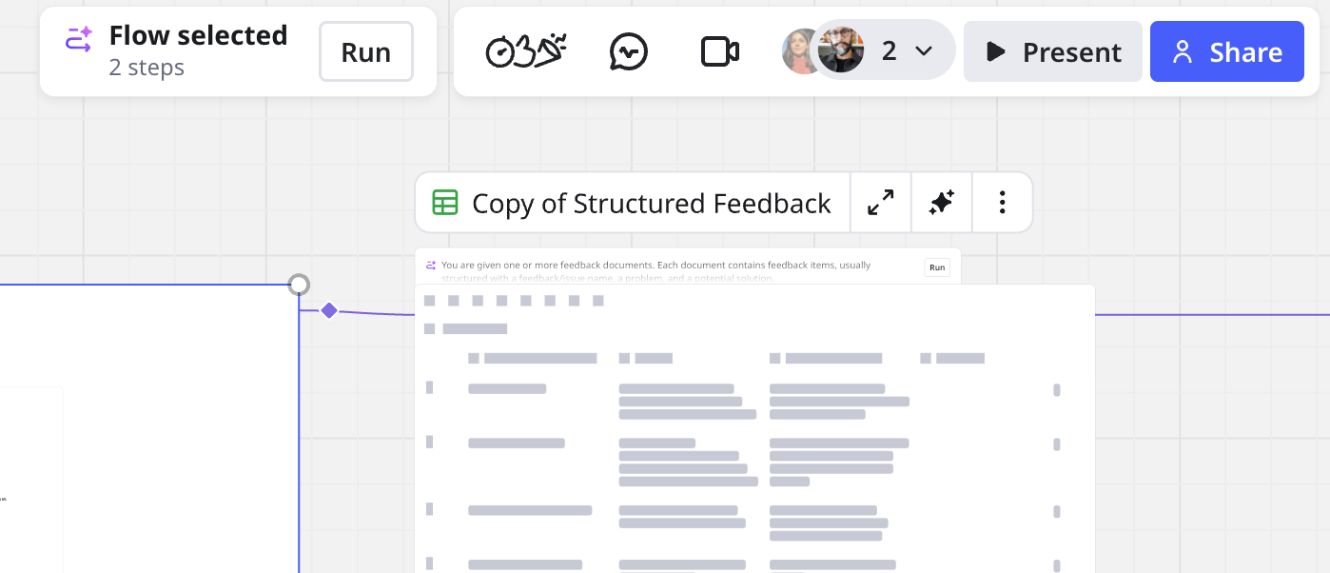Select the Copy of Structured Feedback title
Viewport: 1330px width, 573px height.
[x=651, y=203]
